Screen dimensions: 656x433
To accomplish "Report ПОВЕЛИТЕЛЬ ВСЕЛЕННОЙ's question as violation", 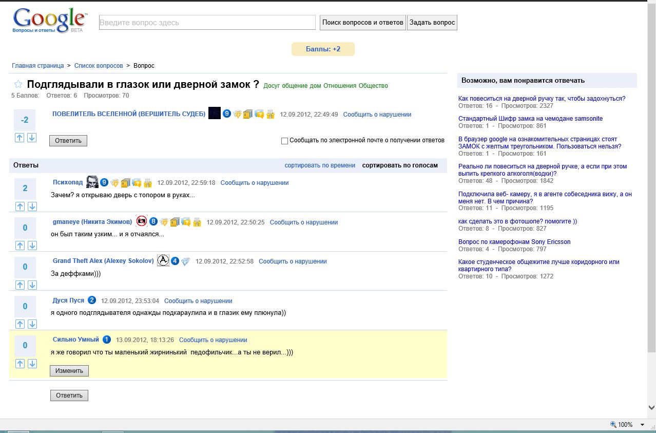I will point(377,115).
